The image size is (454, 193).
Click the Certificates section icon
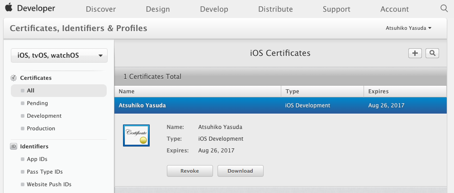[x=14, y=78]
